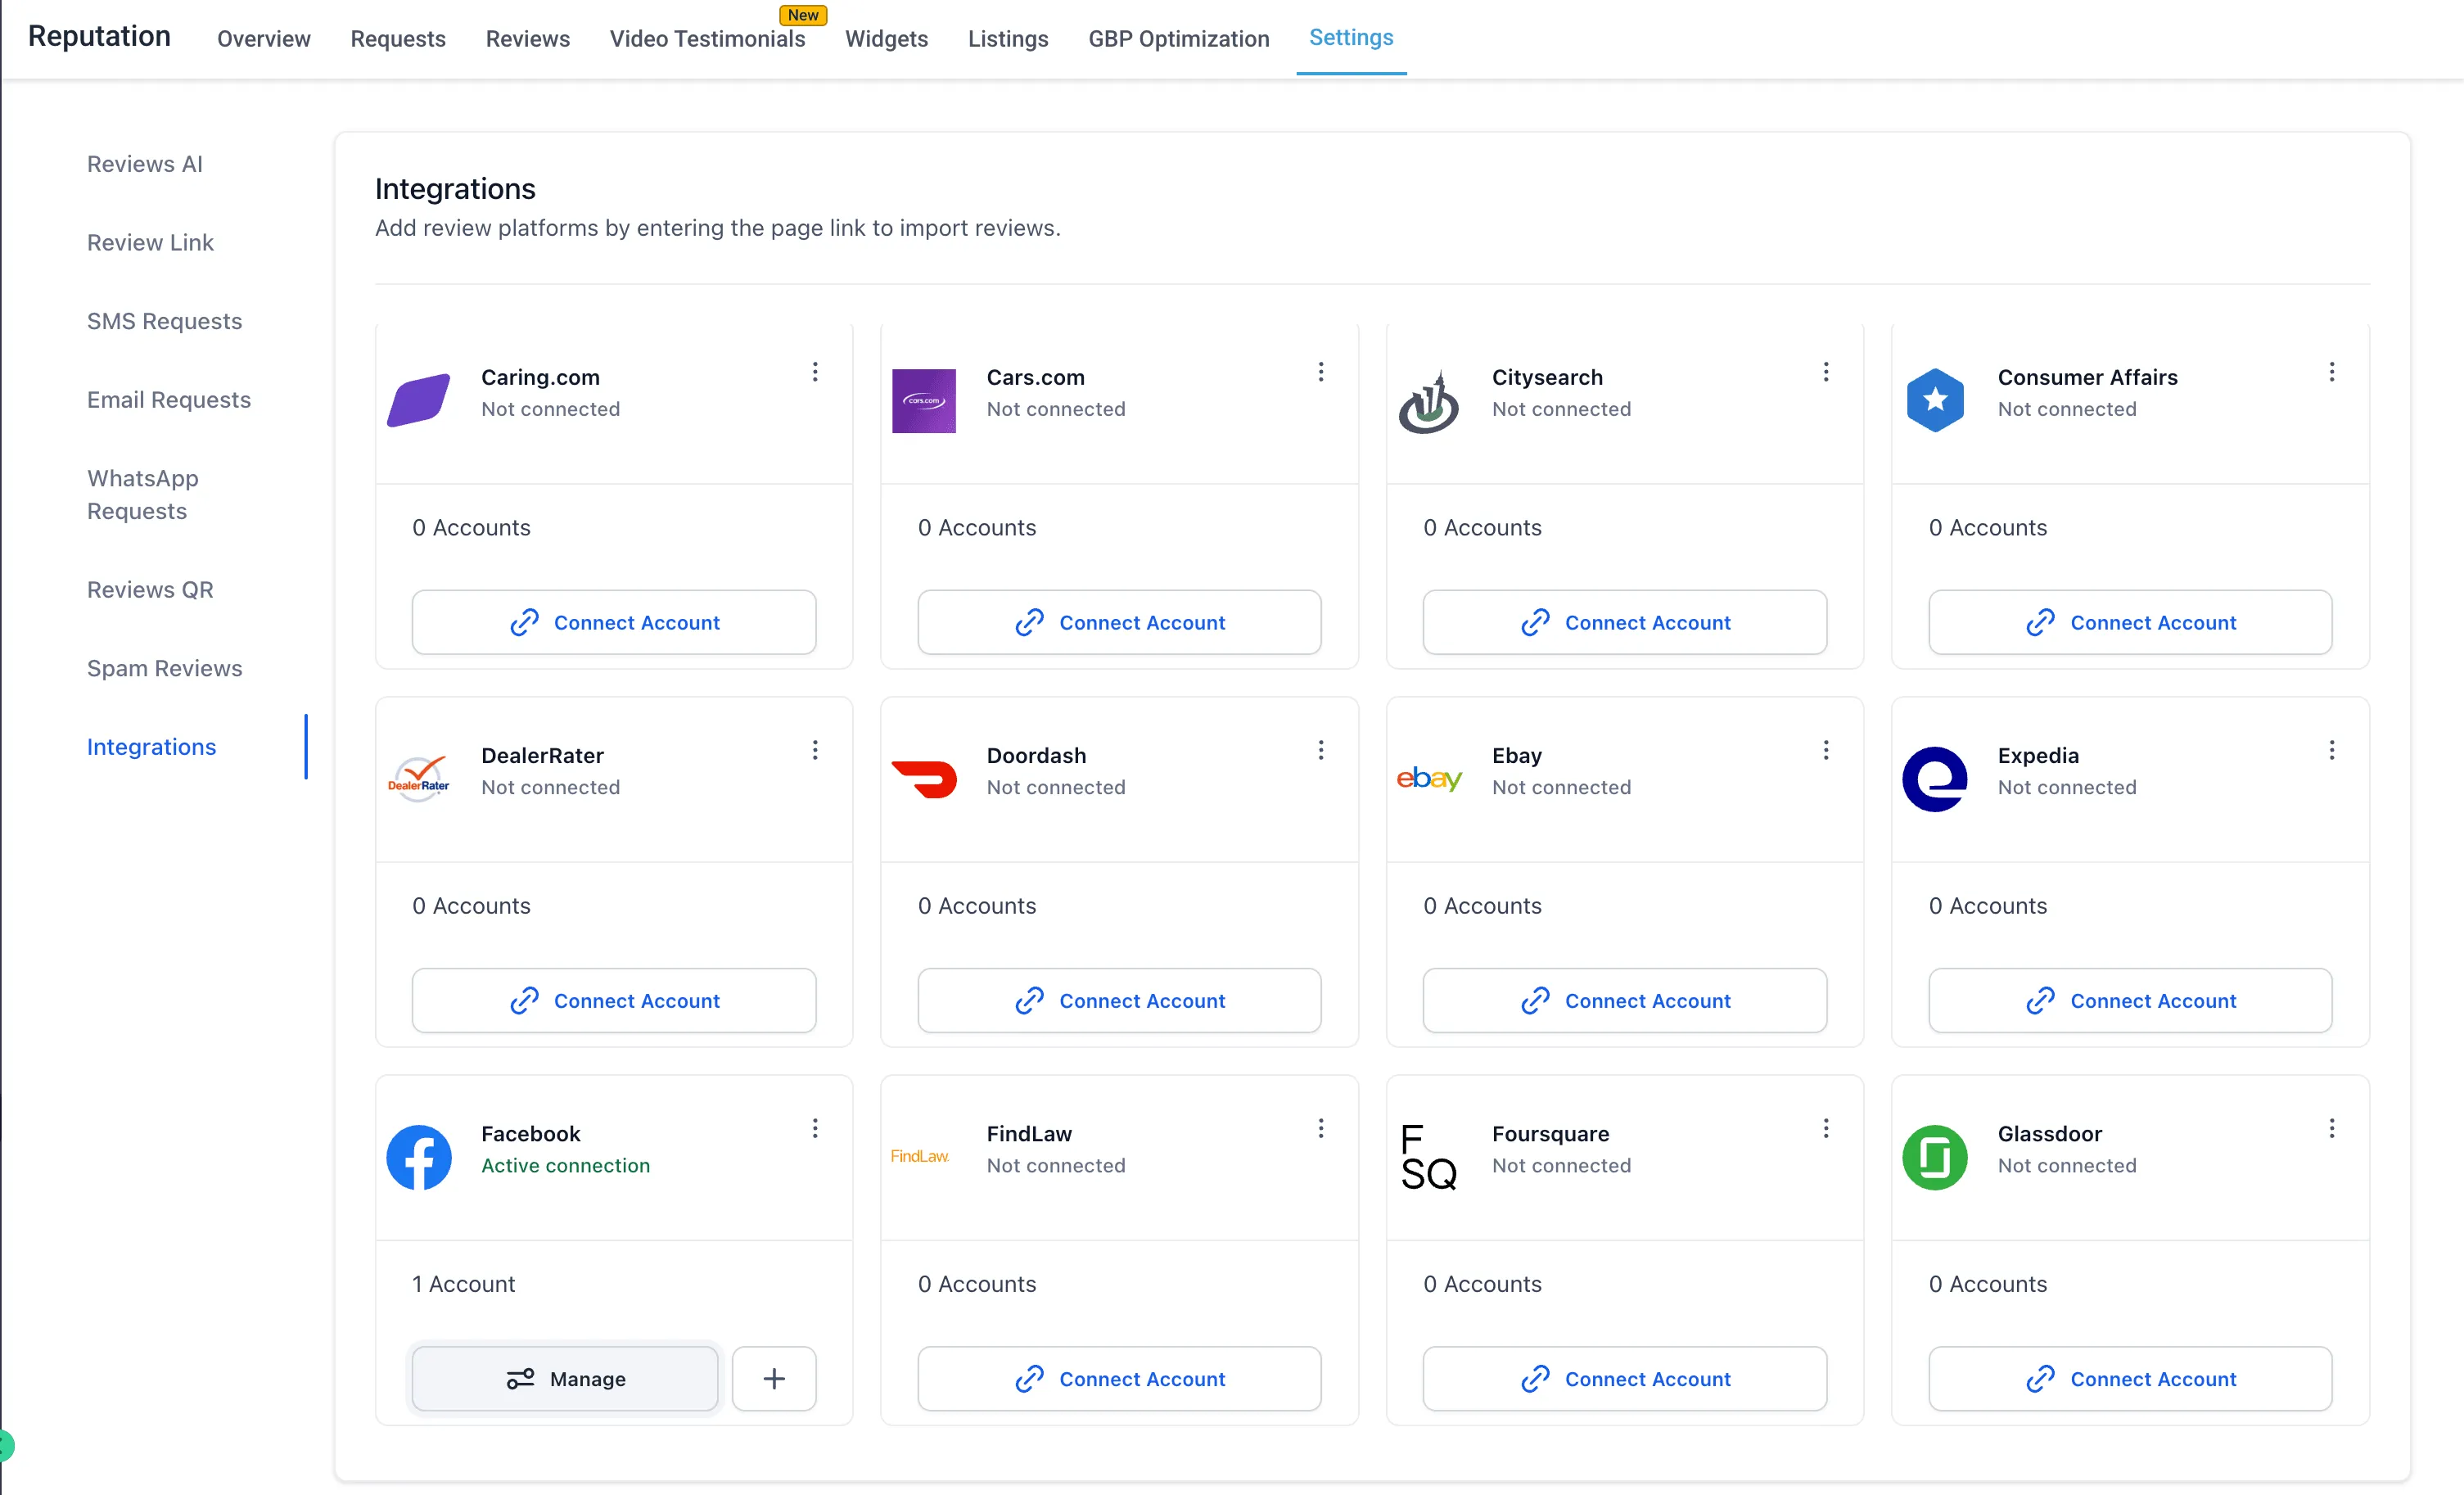Add another Facebook account with plus button

click(x=773, y=1378)
